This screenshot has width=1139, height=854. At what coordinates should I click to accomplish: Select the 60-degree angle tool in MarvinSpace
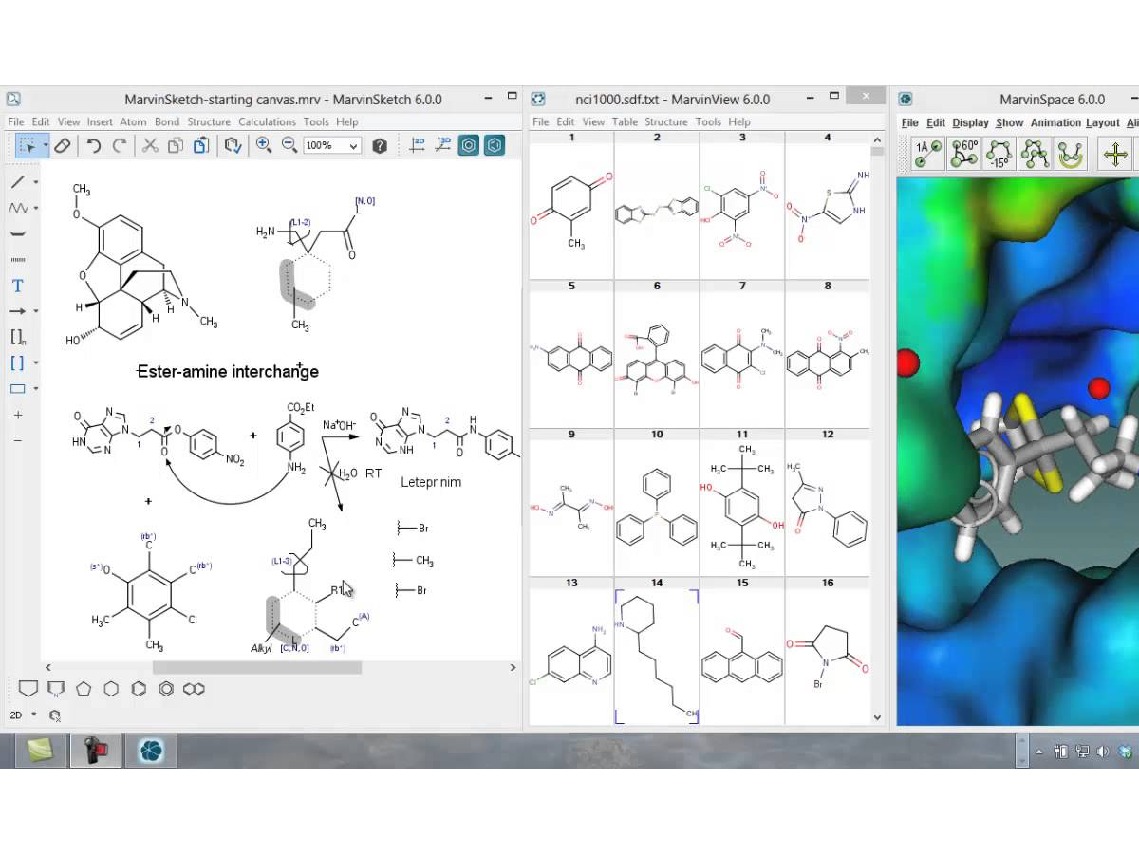(x=965, y=152)
